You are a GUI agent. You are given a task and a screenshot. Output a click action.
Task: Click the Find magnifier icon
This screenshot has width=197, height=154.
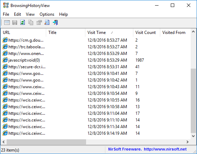click(x=47, y=23)
